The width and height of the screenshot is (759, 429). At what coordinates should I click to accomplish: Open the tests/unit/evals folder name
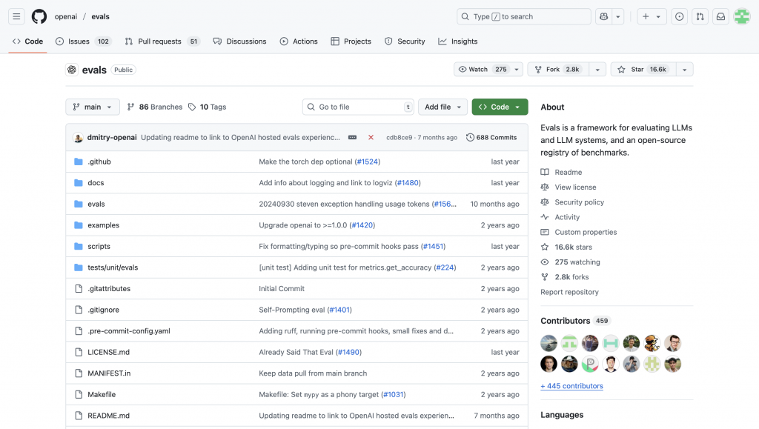tap(113, 267)
